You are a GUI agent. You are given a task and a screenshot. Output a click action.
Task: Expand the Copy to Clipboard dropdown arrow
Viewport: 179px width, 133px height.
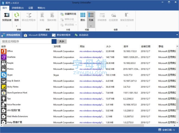[x=127, y=26]
